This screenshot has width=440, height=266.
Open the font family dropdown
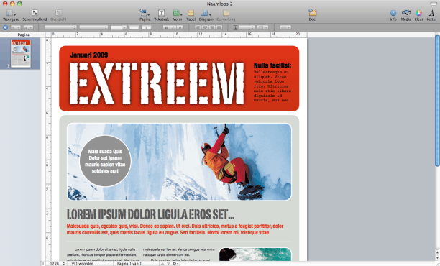[x=60, y=27]
